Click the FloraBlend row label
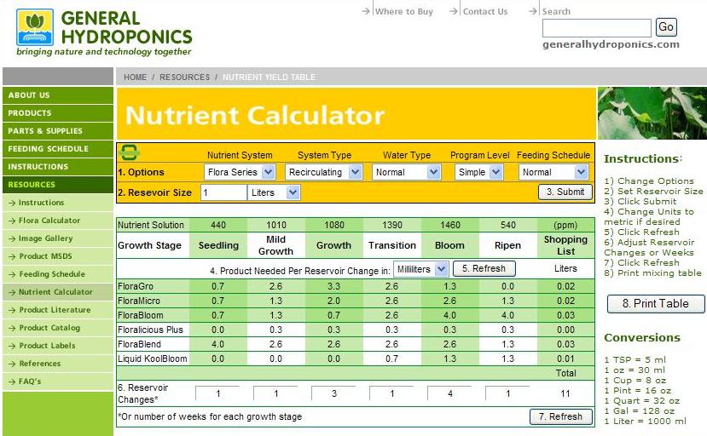Viewport: 707px width, 436px height. [x=139, y=344]
